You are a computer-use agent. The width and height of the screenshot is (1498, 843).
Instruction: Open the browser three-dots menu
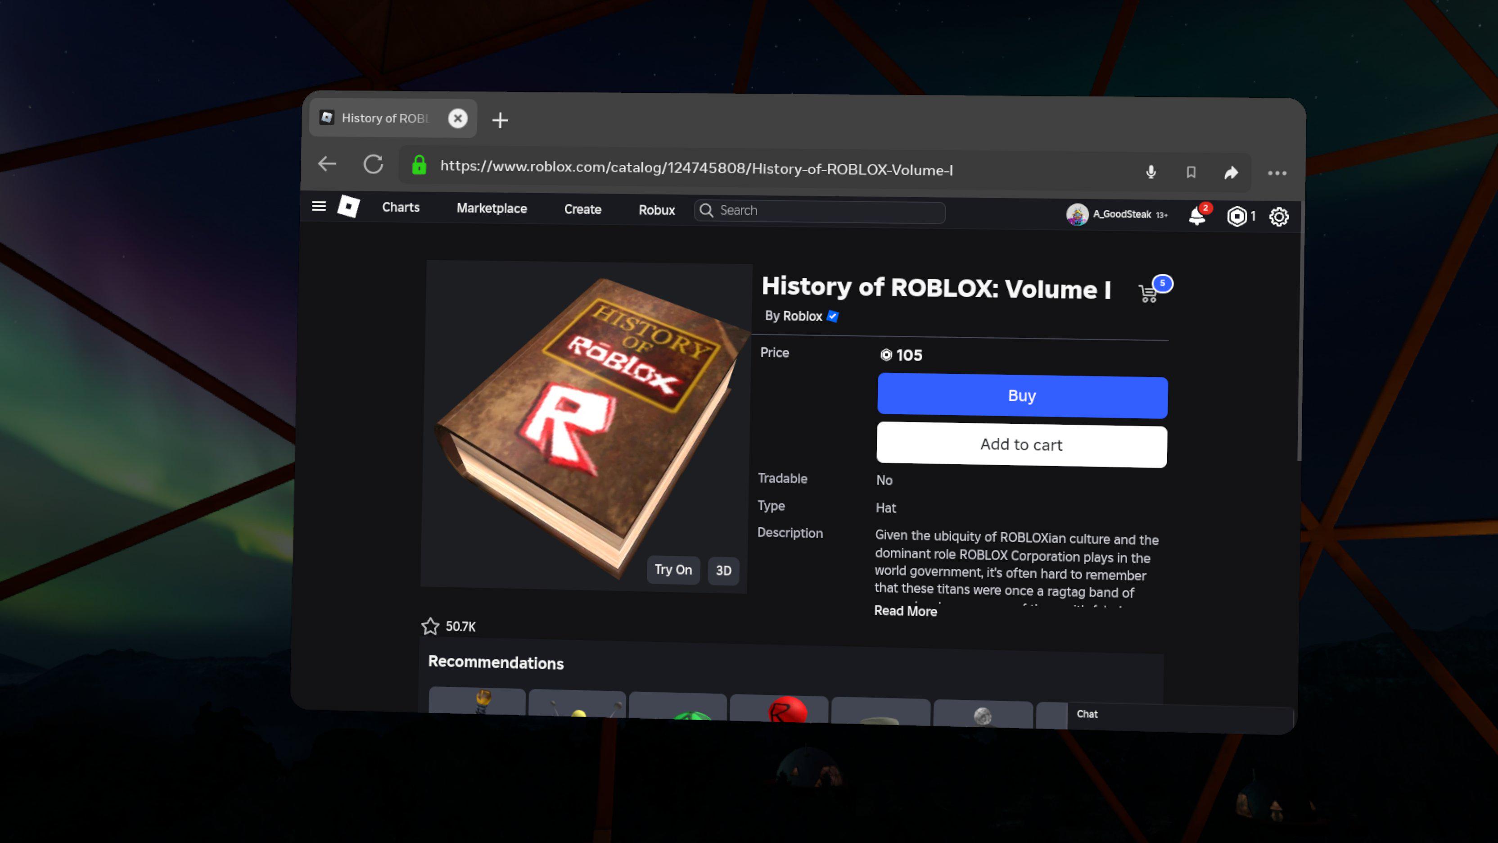[1277, 173]
